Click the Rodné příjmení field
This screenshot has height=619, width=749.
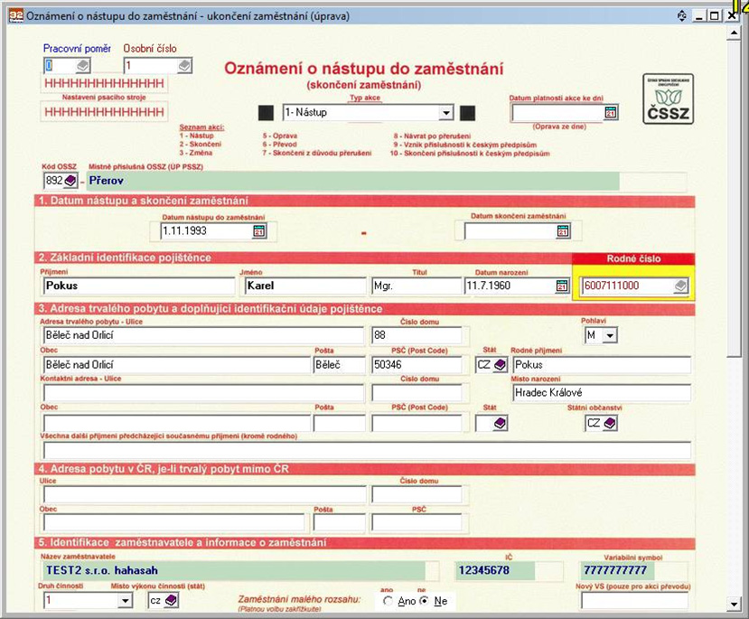pos(602,365)
